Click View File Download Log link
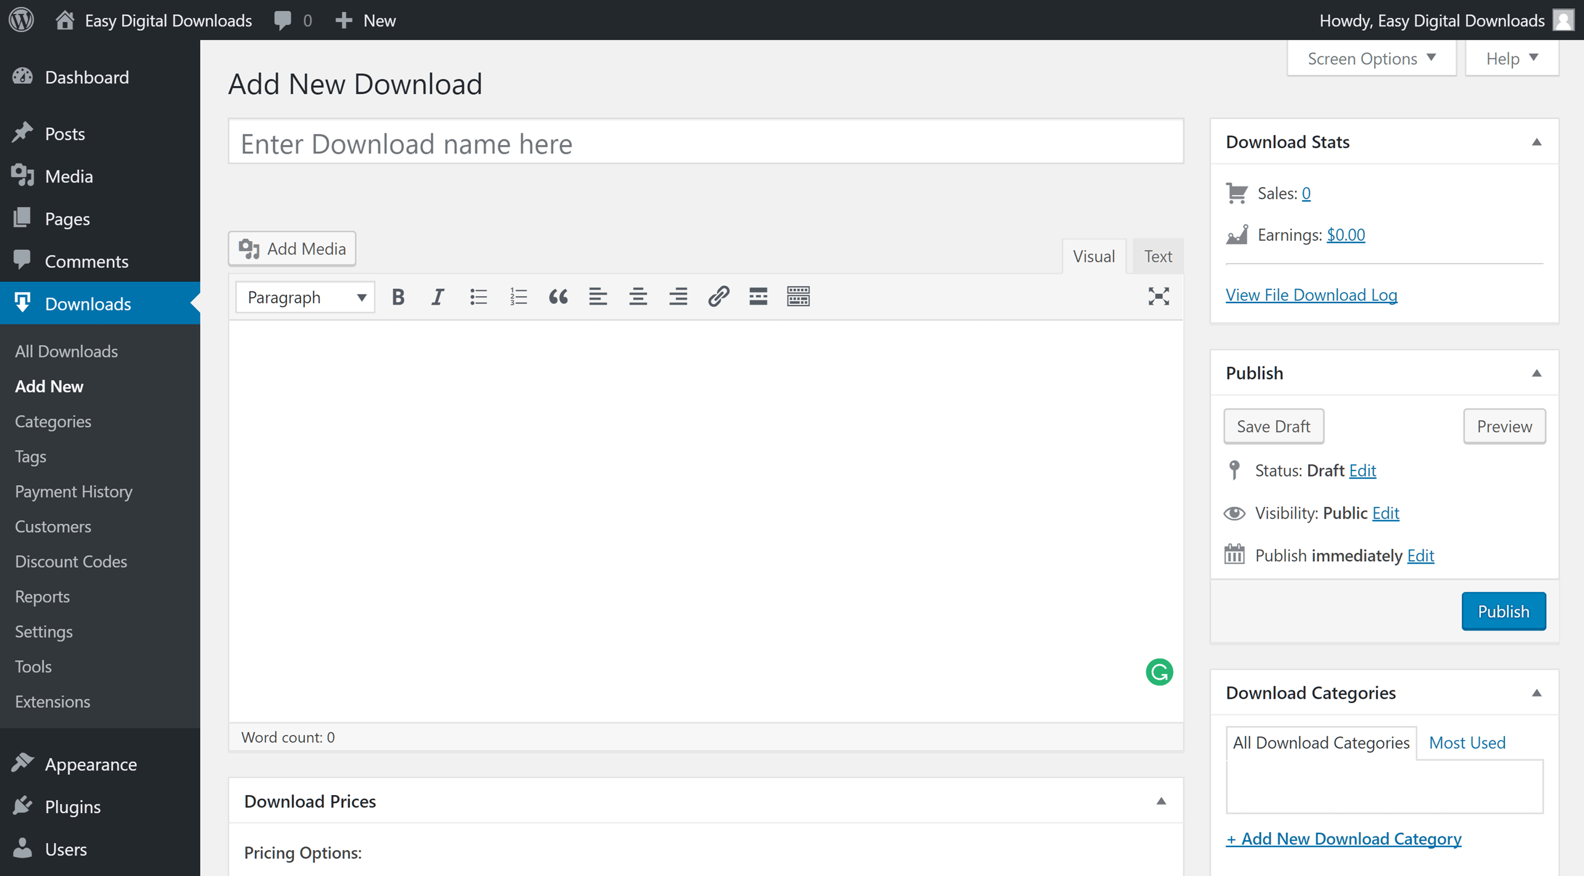The image size is (1584, 876). pyautogui.click(x=1311, y=294)
